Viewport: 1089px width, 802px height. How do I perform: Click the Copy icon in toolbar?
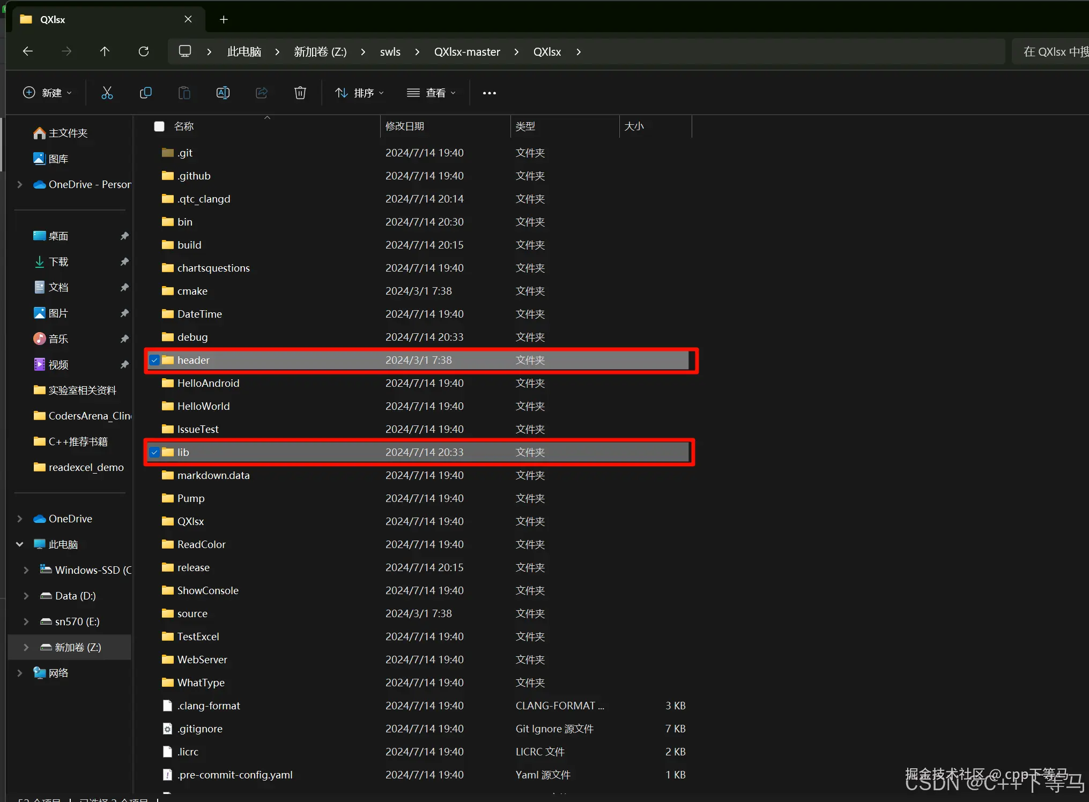(145, 93)
